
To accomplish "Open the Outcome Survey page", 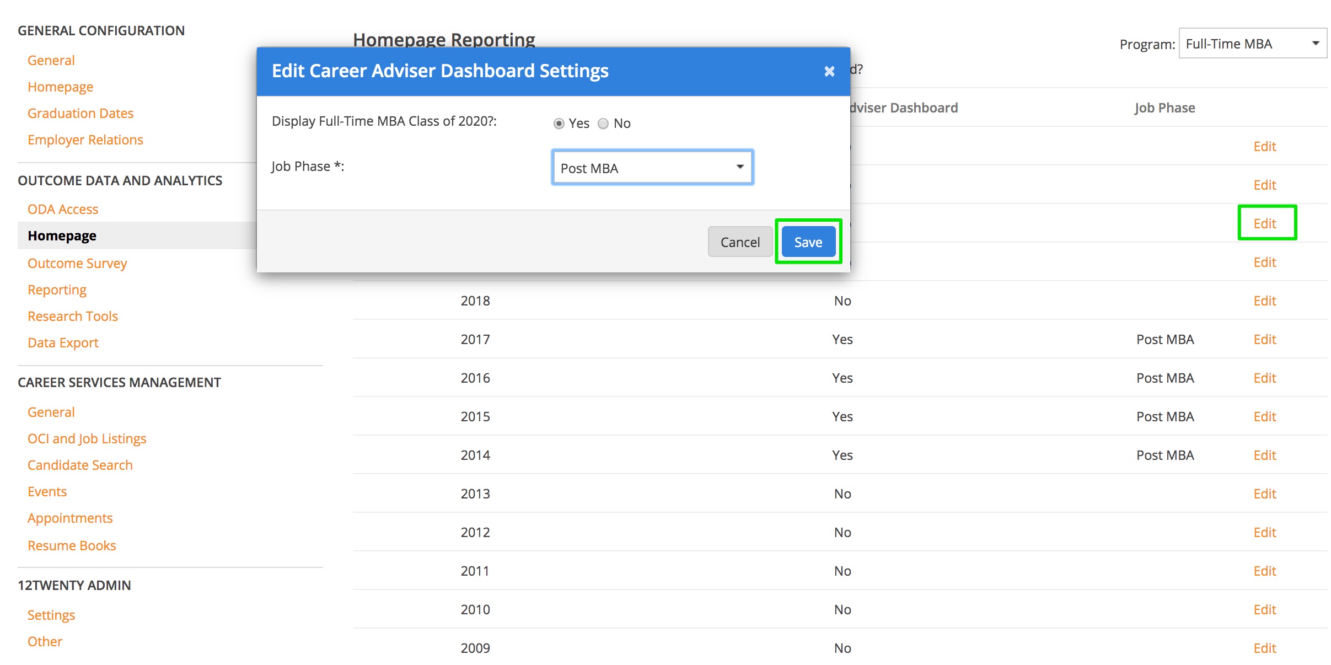I will click(77, 263).
